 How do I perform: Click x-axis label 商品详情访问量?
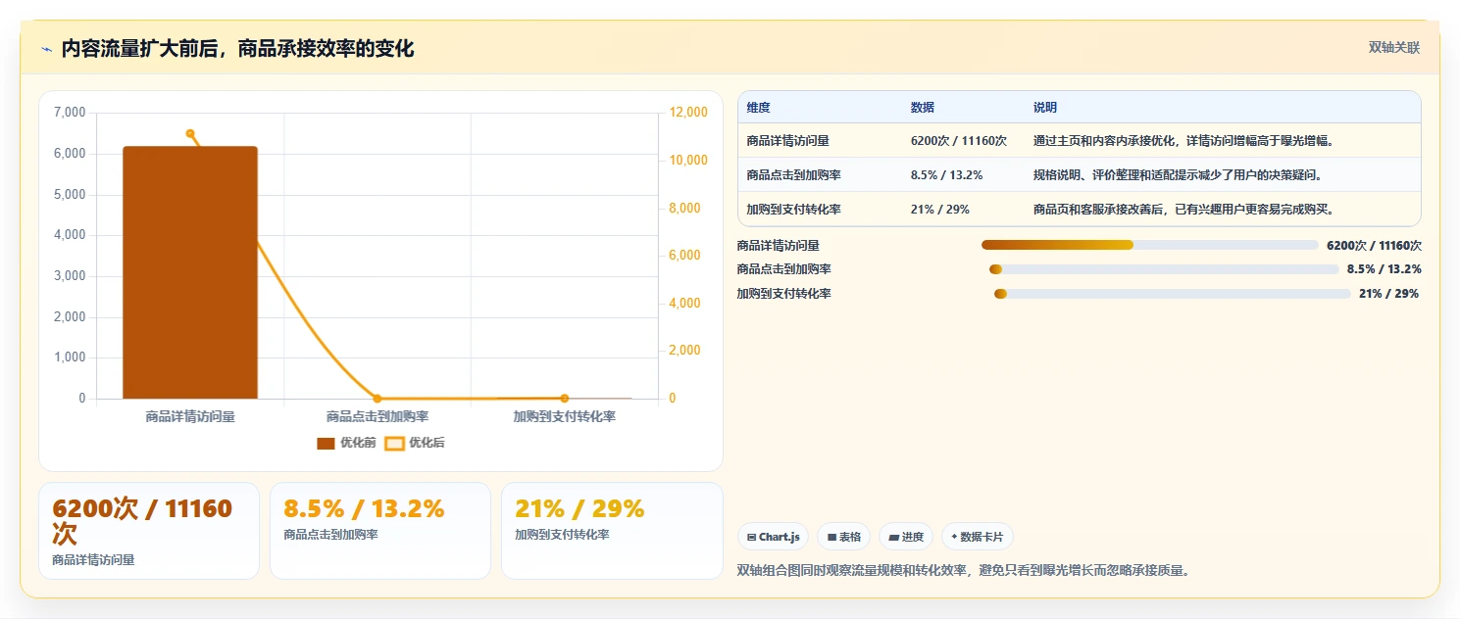[190, 416]
